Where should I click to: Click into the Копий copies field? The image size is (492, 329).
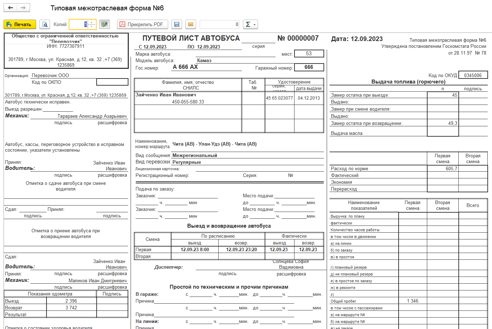point(79,24)
